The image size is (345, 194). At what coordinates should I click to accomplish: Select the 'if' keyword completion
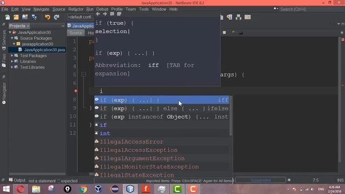pos(162,125)
